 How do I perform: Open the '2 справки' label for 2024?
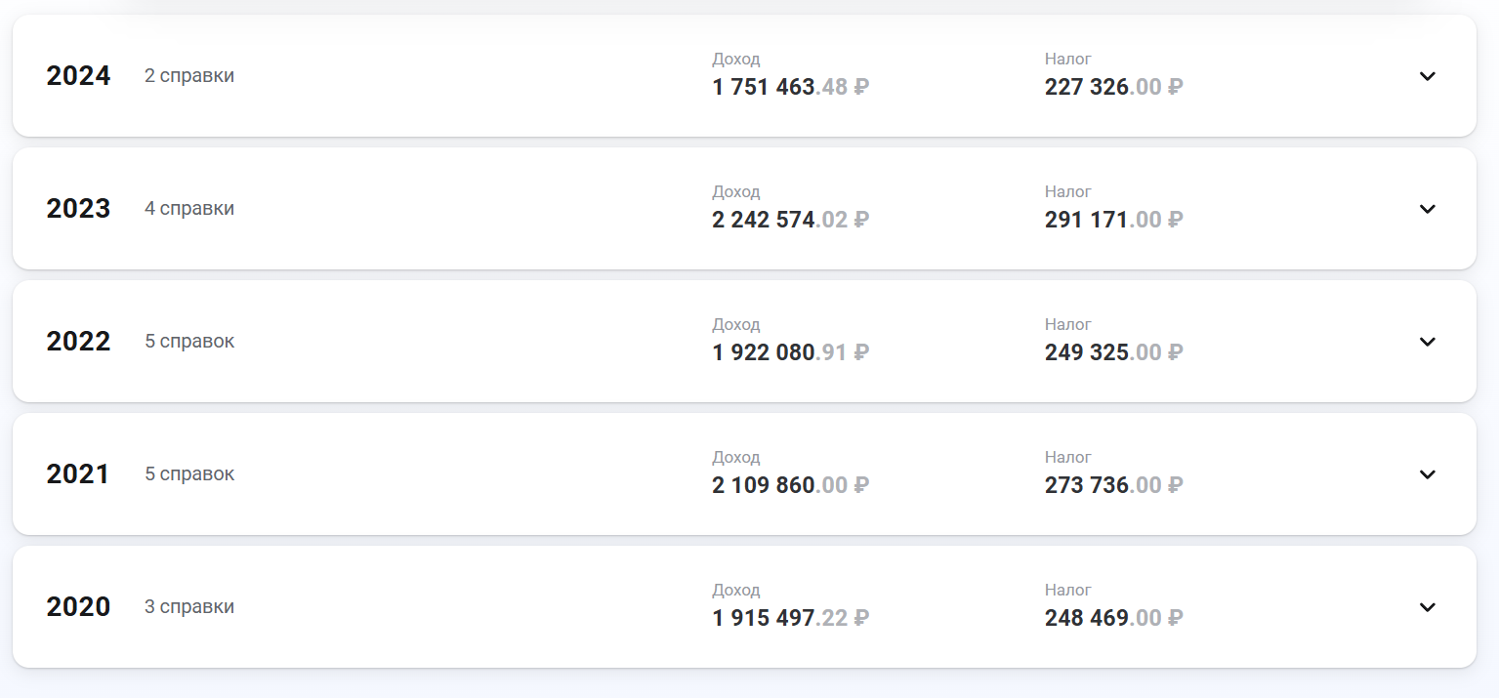189,76
